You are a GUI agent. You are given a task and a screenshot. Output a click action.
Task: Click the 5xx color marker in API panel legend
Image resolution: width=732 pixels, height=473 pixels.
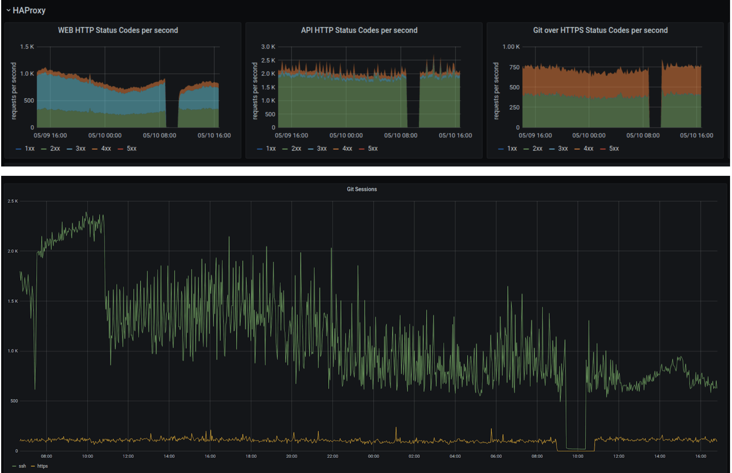361,148
